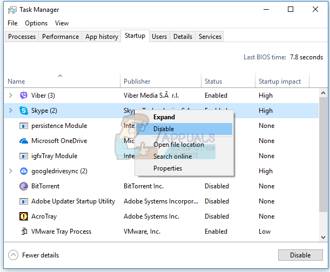Click the BitTorrent icon

(24, 186)
